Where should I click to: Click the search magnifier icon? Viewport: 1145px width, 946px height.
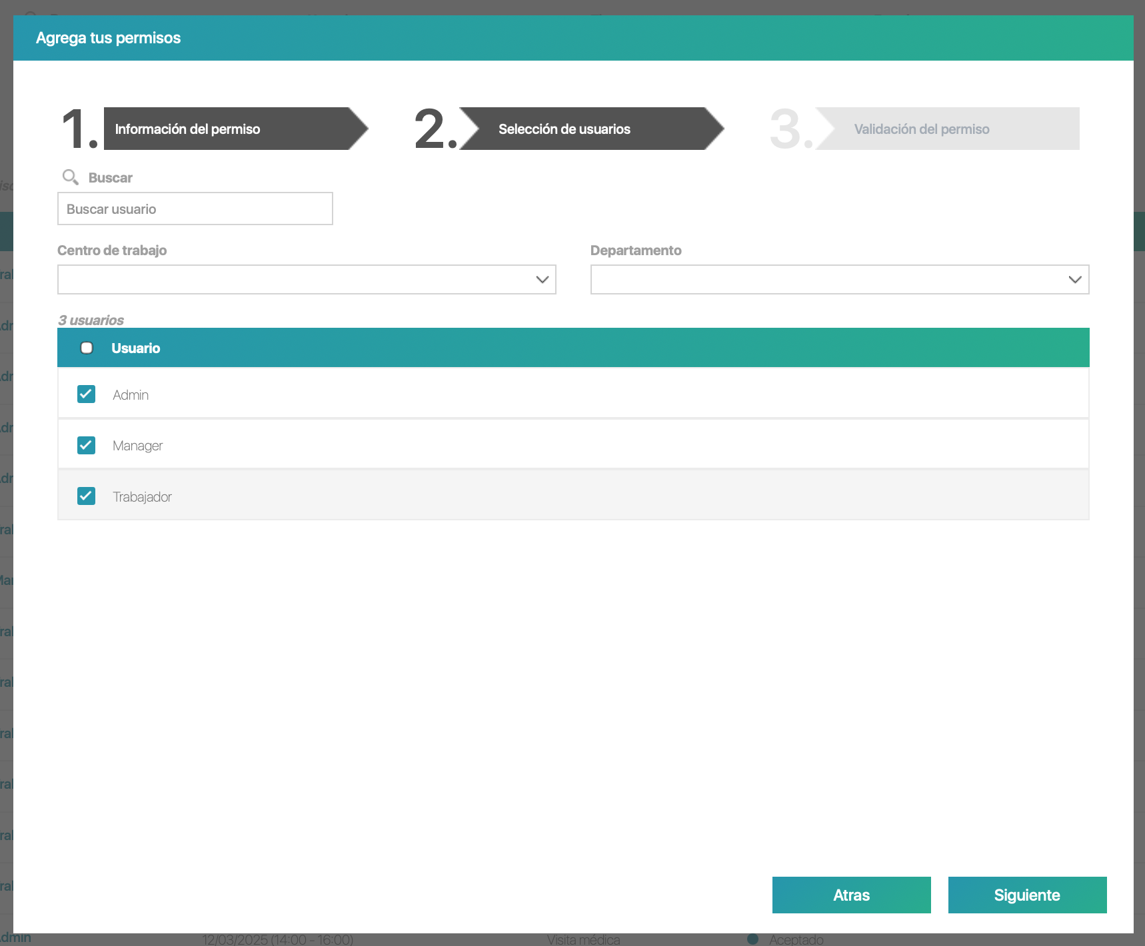[70, 177]
